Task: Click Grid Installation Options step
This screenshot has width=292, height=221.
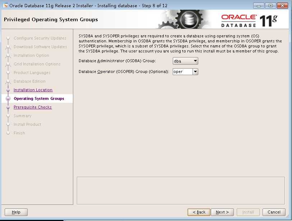Action: [37, 64]
